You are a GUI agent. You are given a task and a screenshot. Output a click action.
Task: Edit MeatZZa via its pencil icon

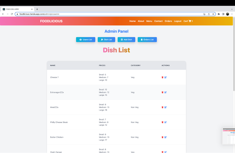165,107
